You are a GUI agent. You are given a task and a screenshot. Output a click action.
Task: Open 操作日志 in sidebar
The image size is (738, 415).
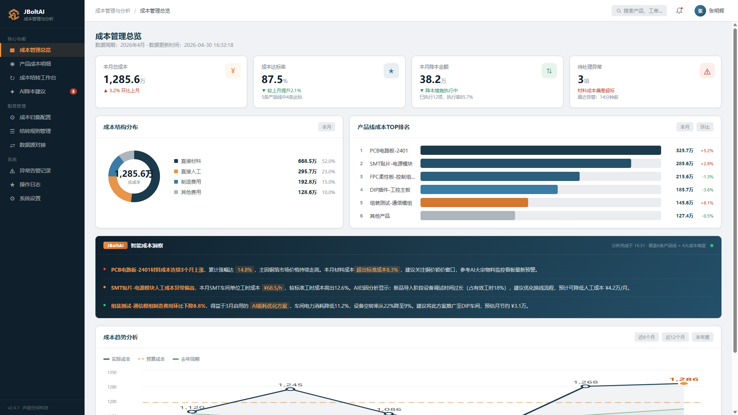pyautogui.click(x=42, y=184)
